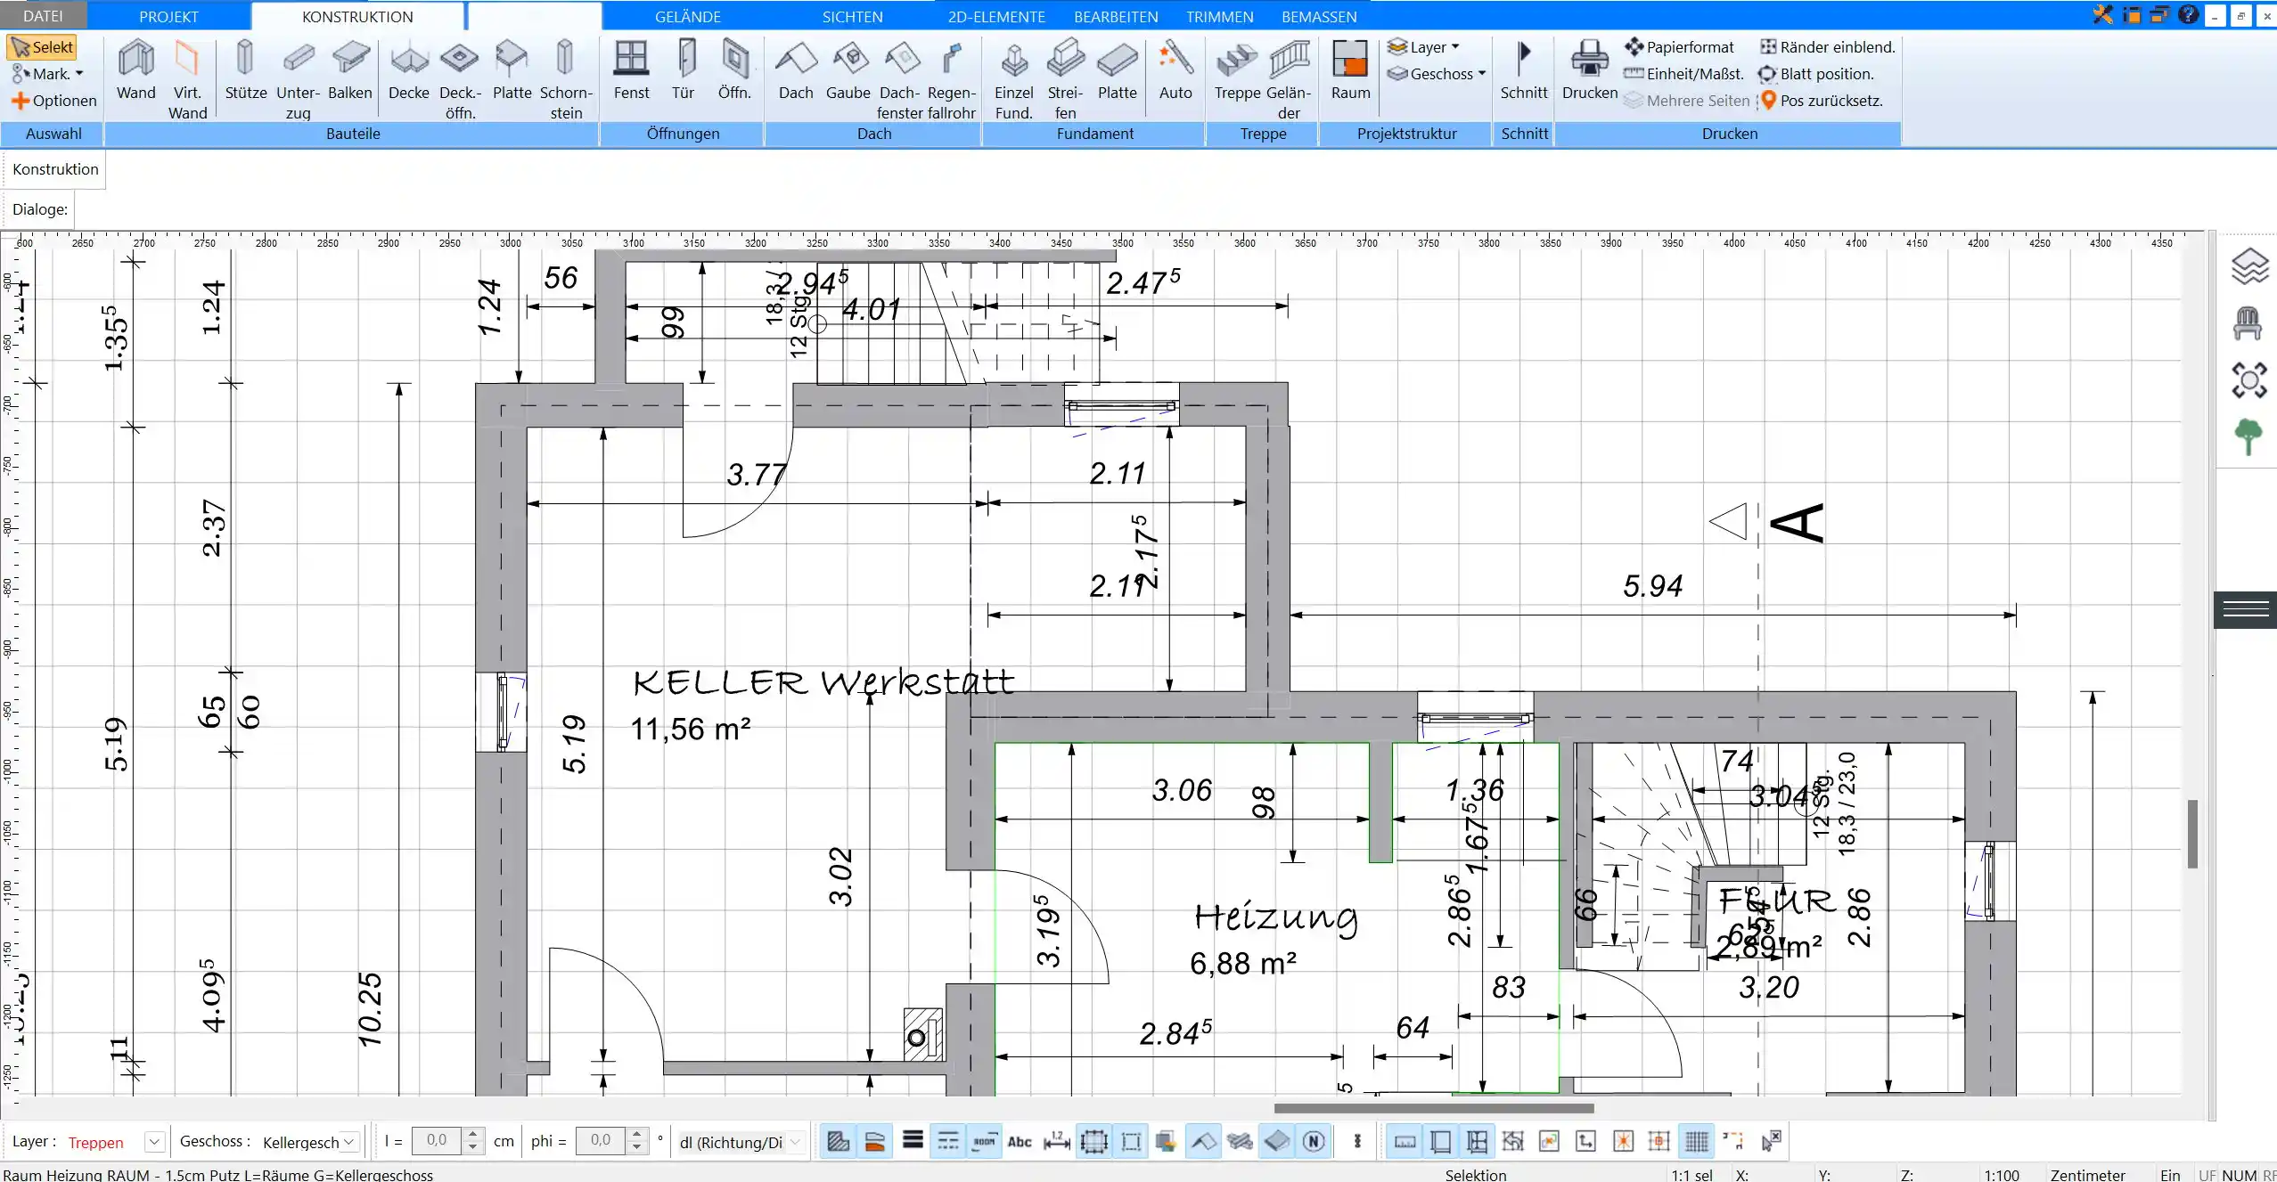
Task: Open the tree plants catalog in sidebar
Action: click(x=2248, y=436)
